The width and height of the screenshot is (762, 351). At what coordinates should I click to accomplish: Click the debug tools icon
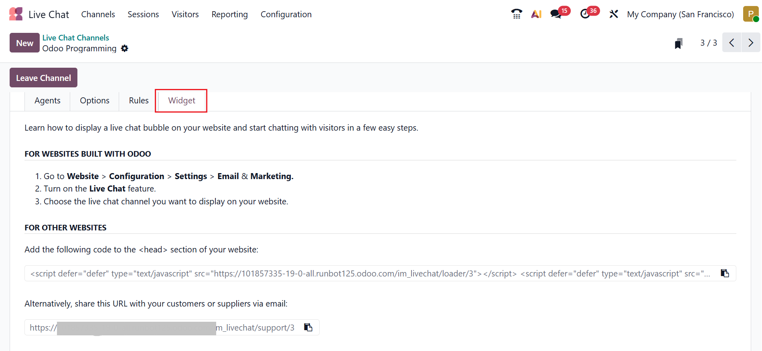click(x=614, y=14)
